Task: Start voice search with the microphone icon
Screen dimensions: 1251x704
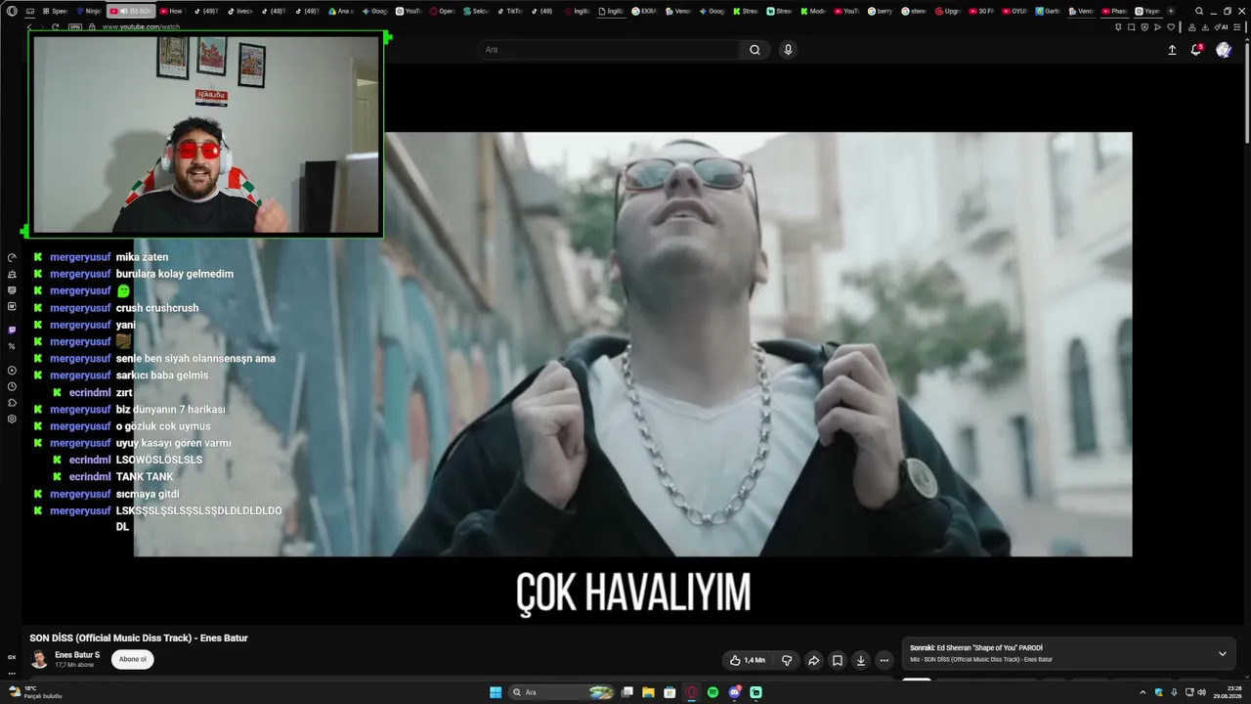Action: pos(788,50)
